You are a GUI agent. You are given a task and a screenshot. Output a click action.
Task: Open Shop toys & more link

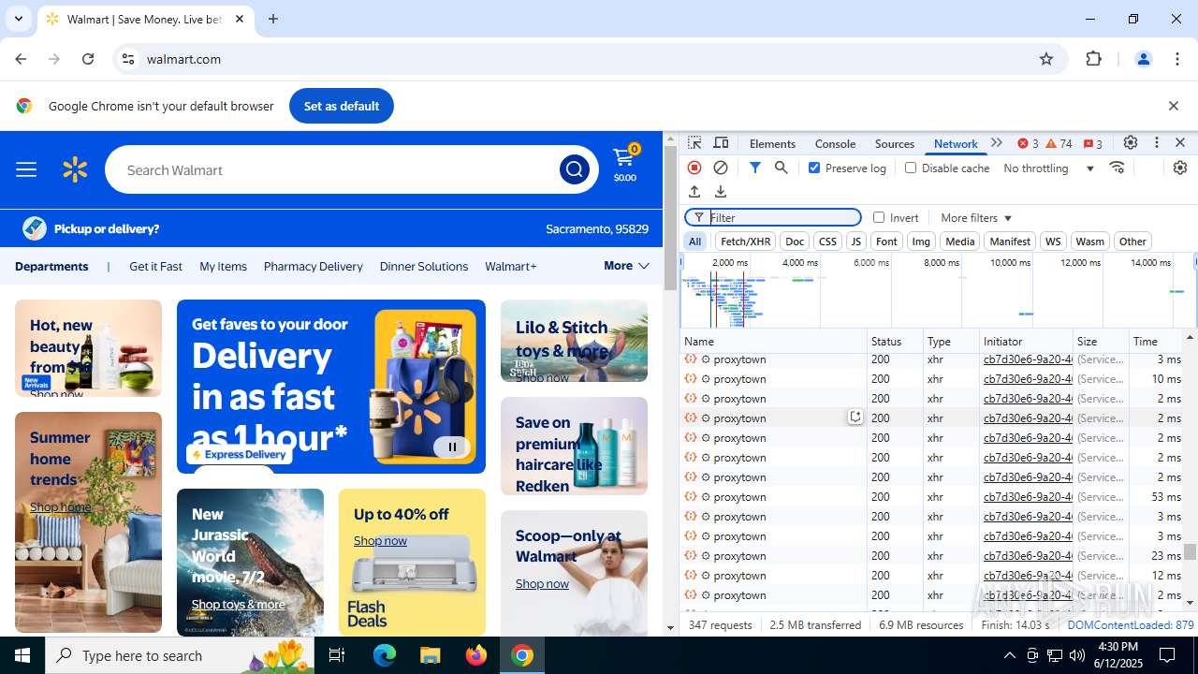(x=238, y=604)
